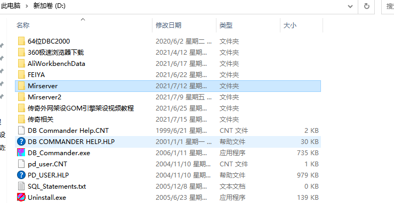Open the 64位DBC2000 folder icon
The height and width of the screenshot is (203, 394).
(x=21, y=41)
